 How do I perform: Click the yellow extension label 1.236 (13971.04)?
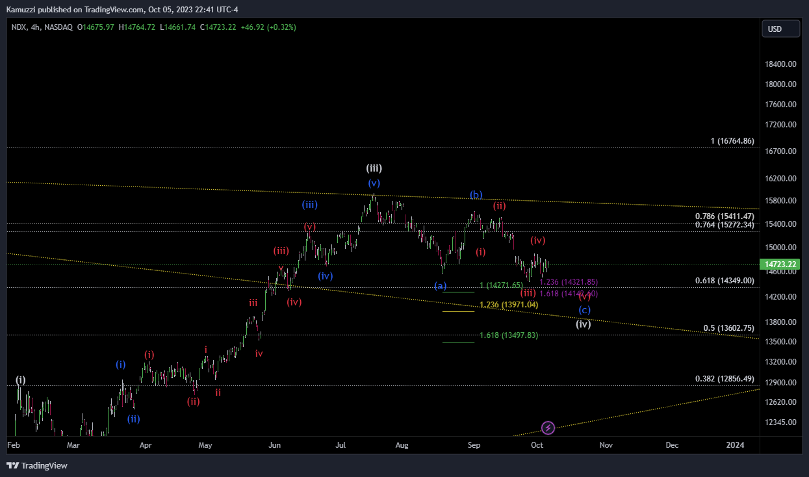click(x=509, y=305)
